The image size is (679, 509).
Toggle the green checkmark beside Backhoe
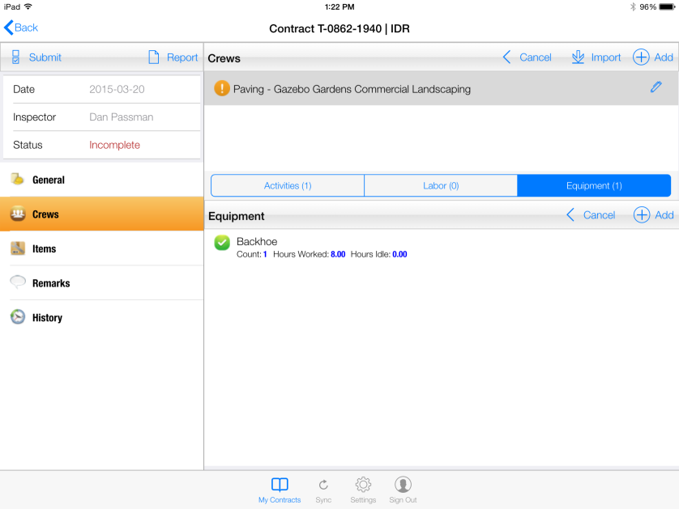click(x=222, y=243)
